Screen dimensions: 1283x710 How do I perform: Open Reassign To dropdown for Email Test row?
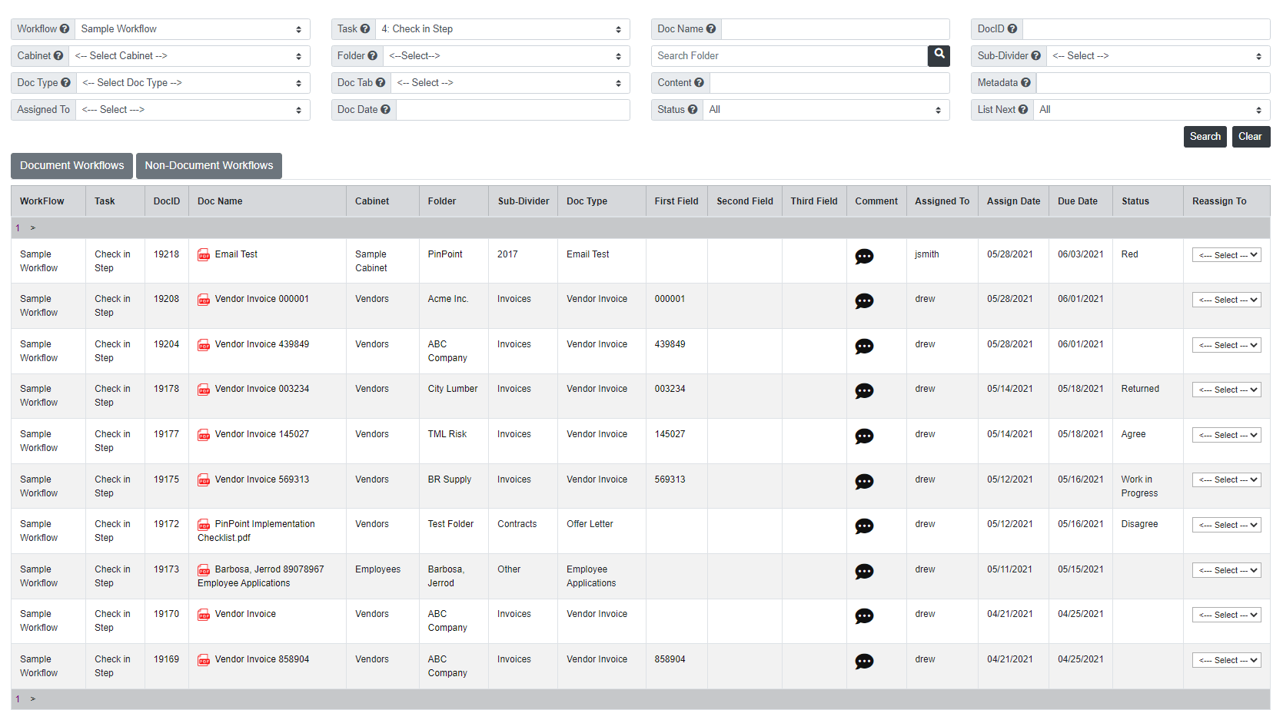pos(1227,255)
